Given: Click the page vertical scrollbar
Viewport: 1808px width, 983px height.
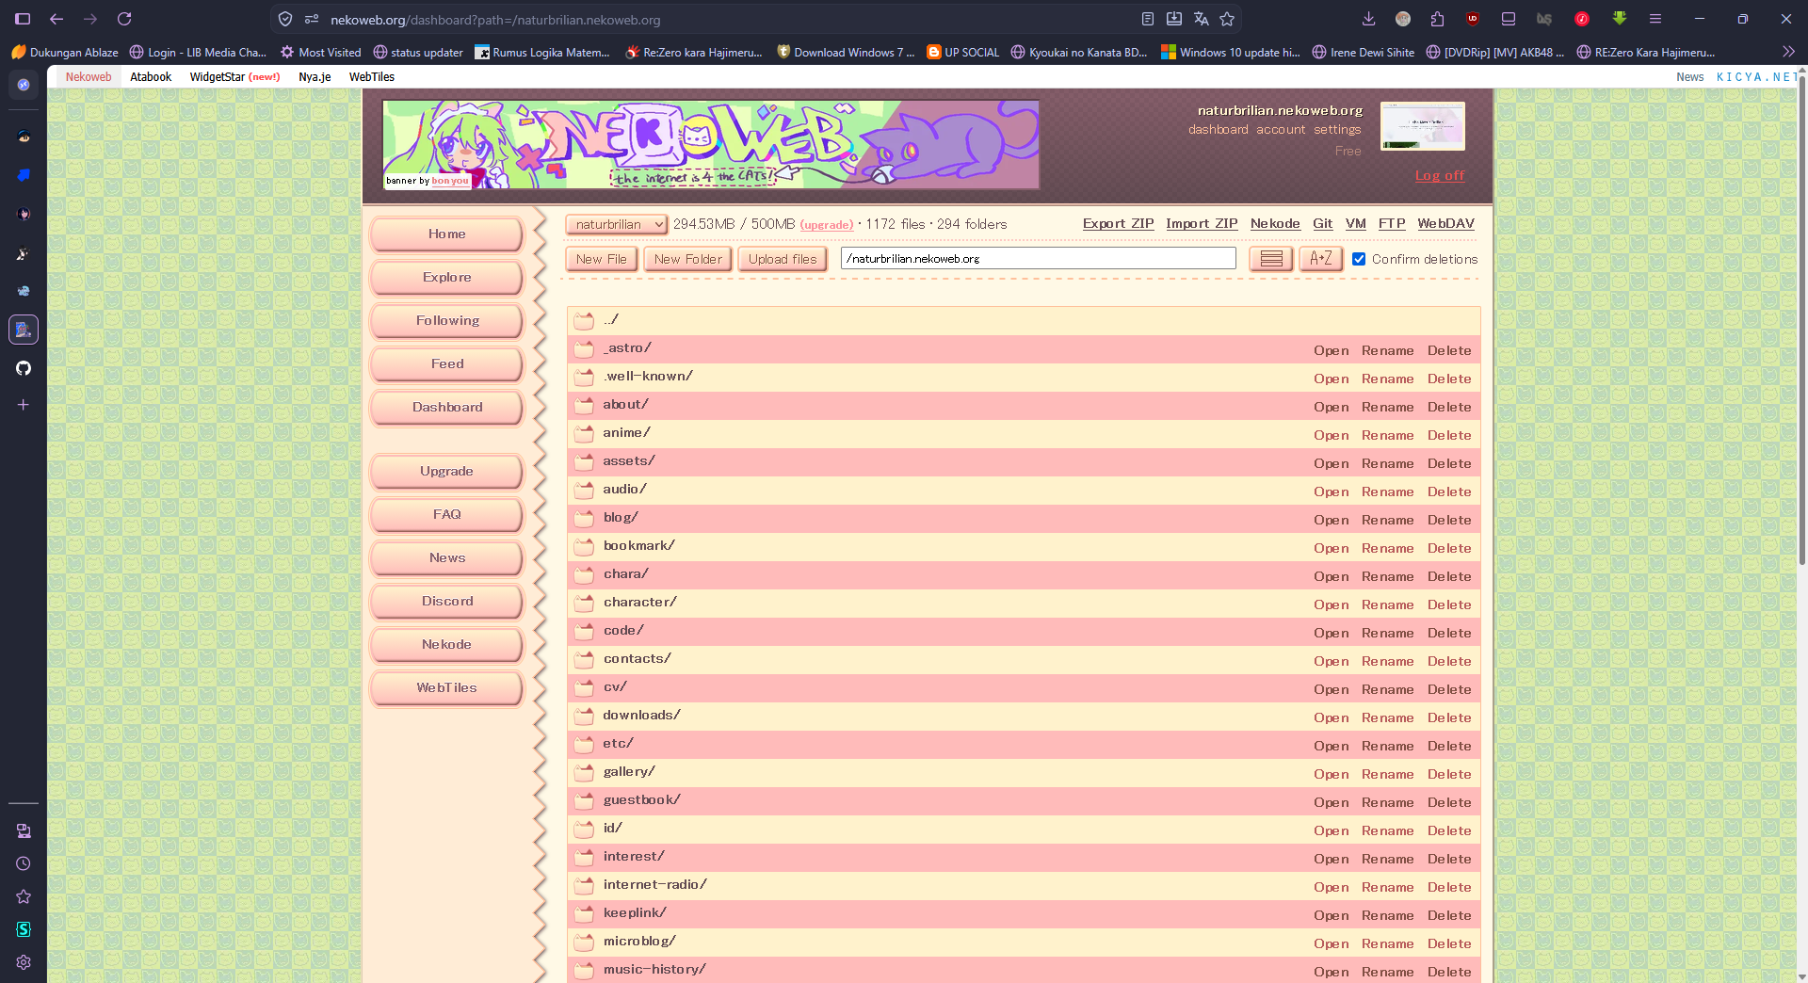Looking at the screenshot, I should (1801, 320).
